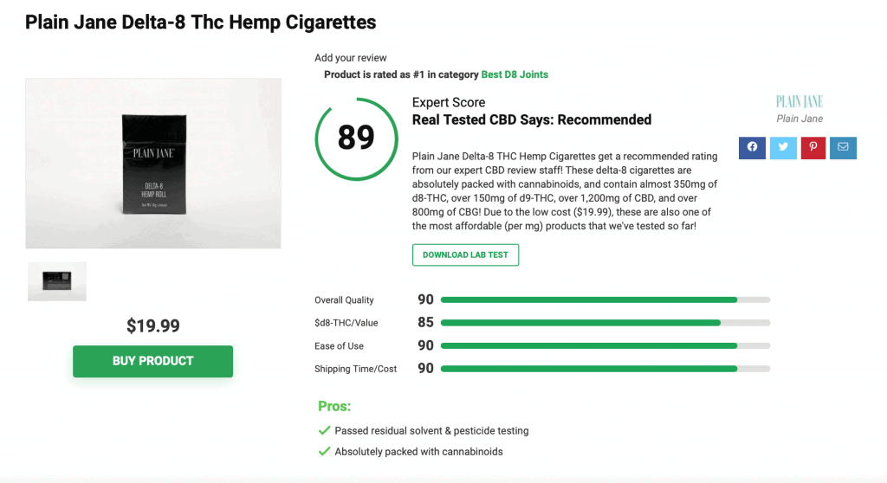The image size is (887, 483).
Task: Pin product using Pinterest icon
Action: click(813, 148)
